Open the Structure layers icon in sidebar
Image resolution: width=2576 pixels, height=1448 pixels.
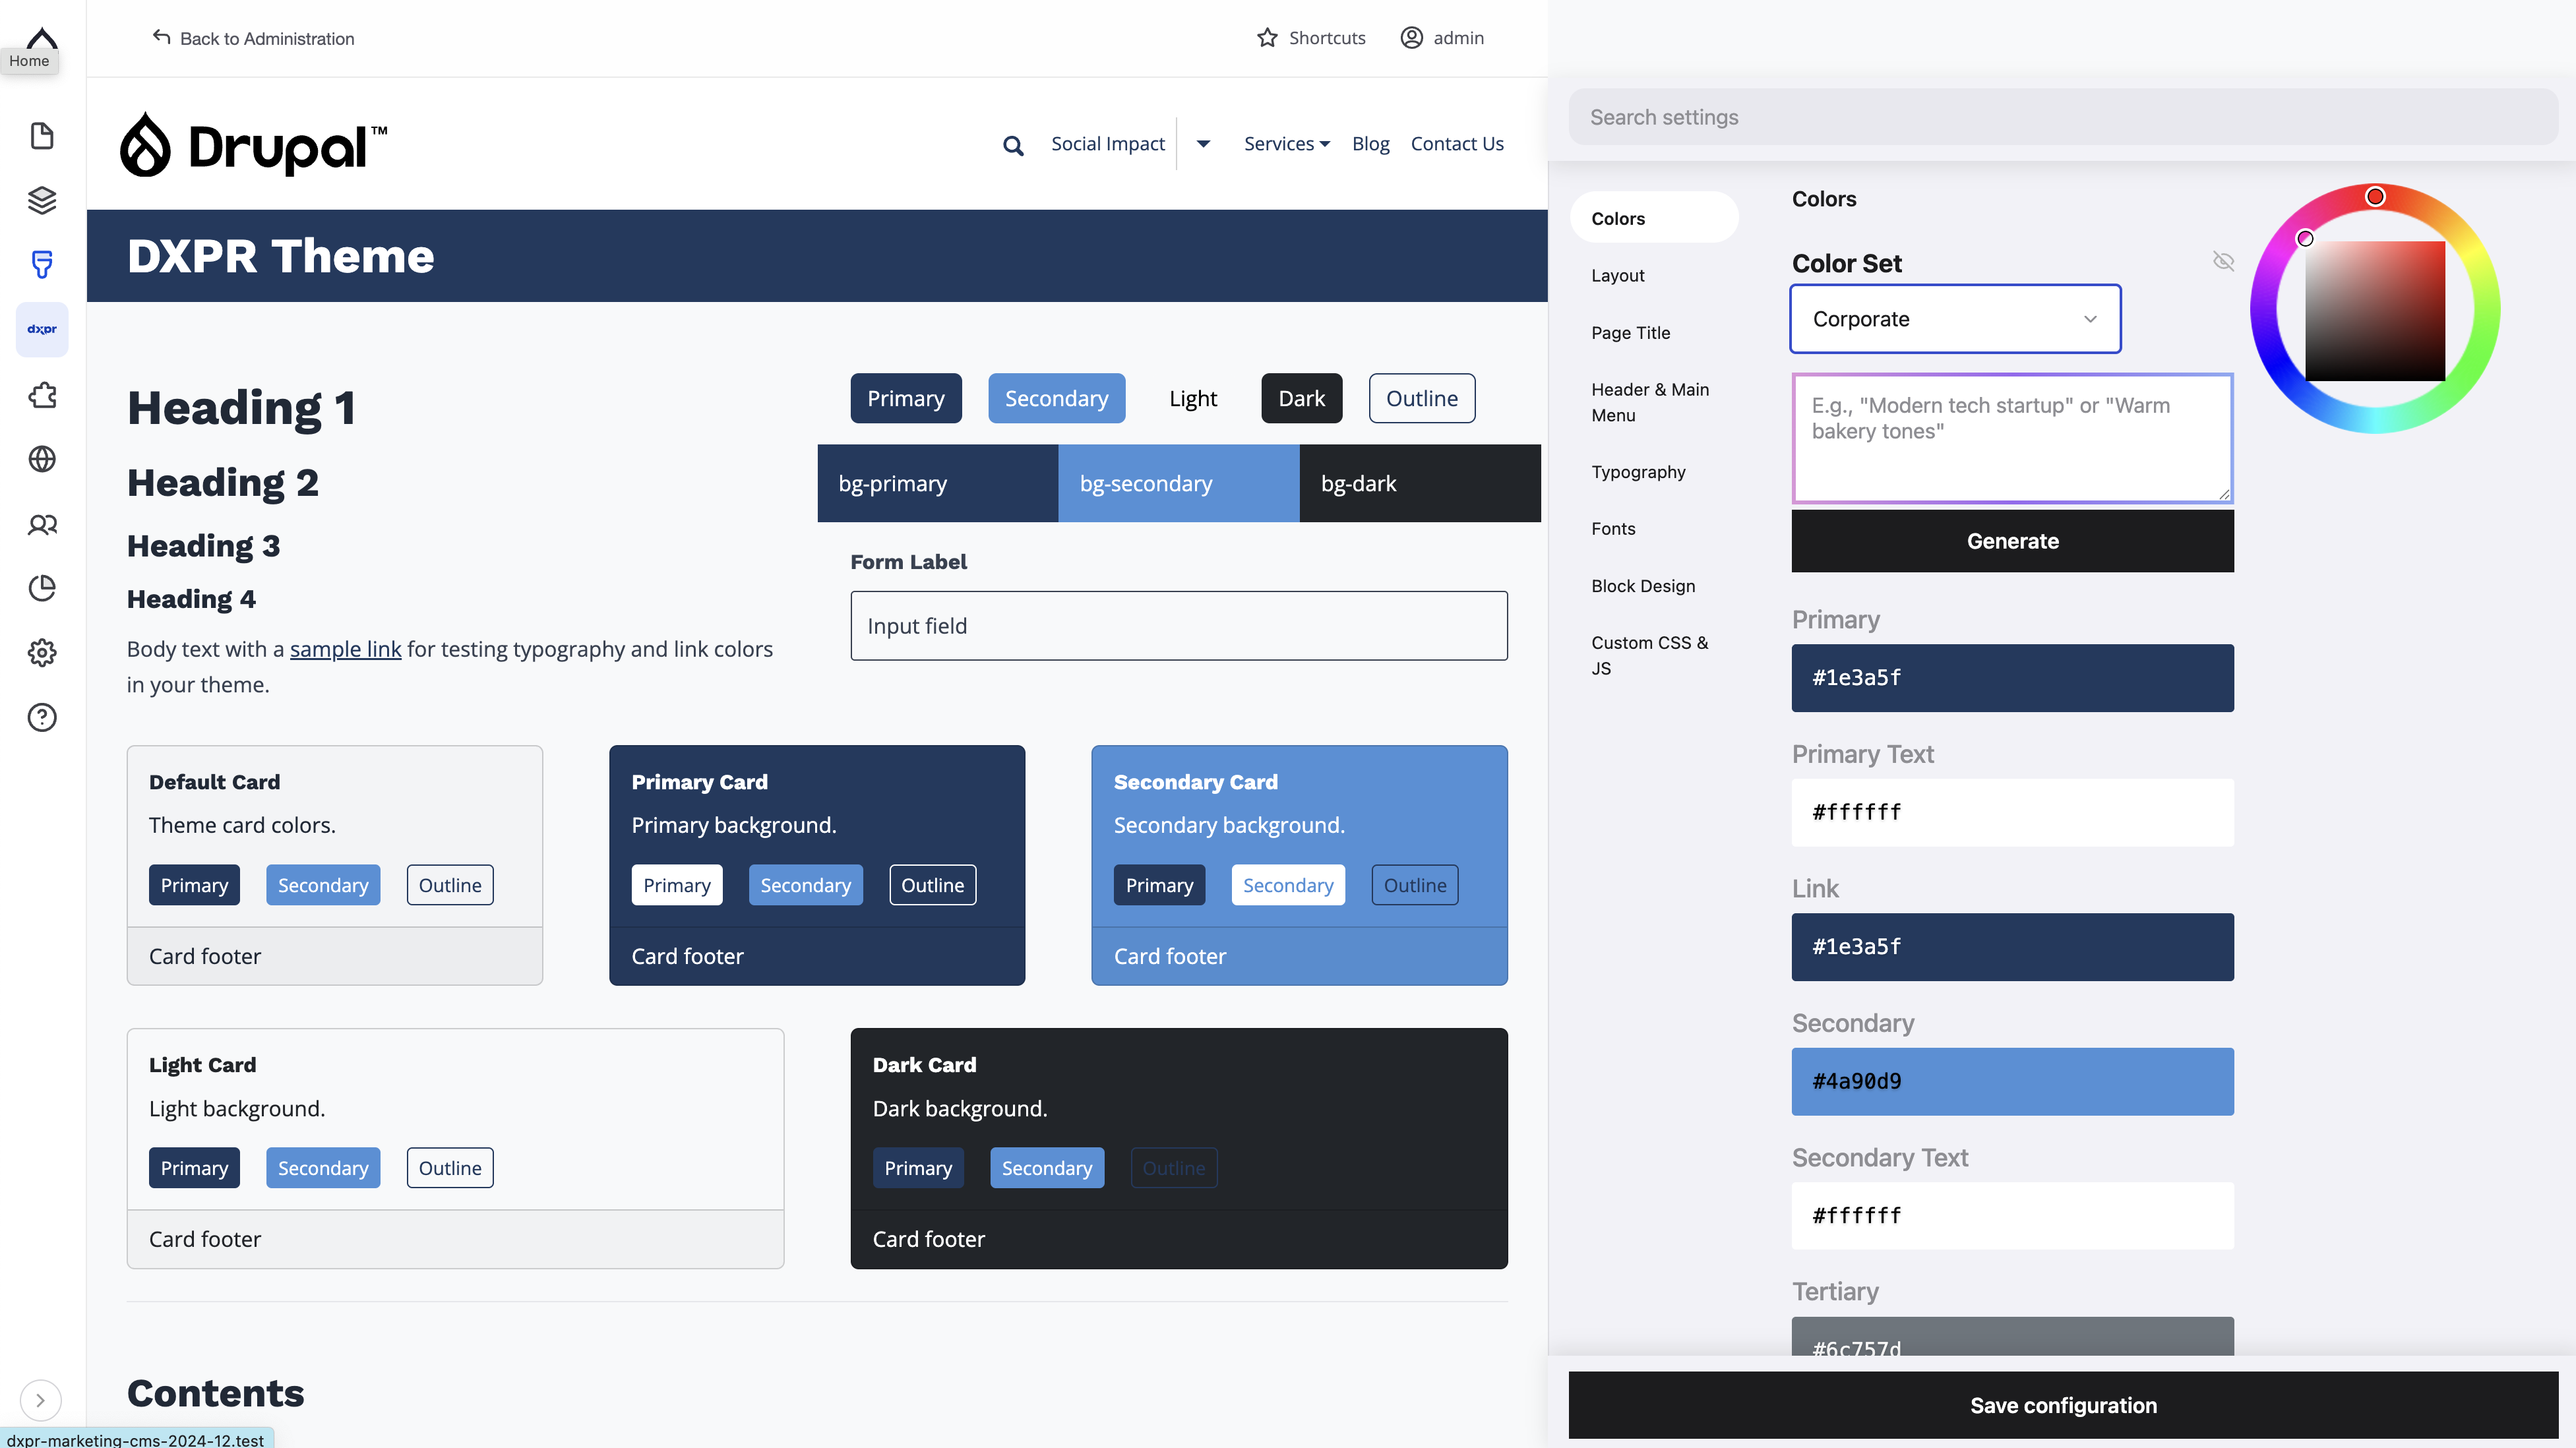[x=42, y=200]
